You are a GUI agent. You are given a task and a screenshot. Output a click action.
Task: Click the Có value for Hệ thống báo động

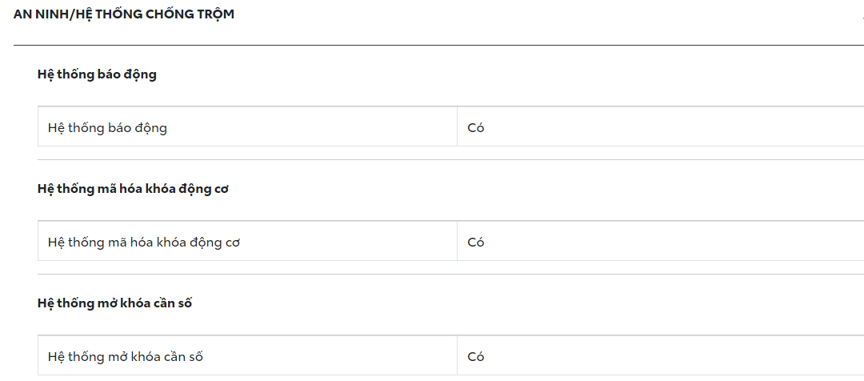click(476, 127)
